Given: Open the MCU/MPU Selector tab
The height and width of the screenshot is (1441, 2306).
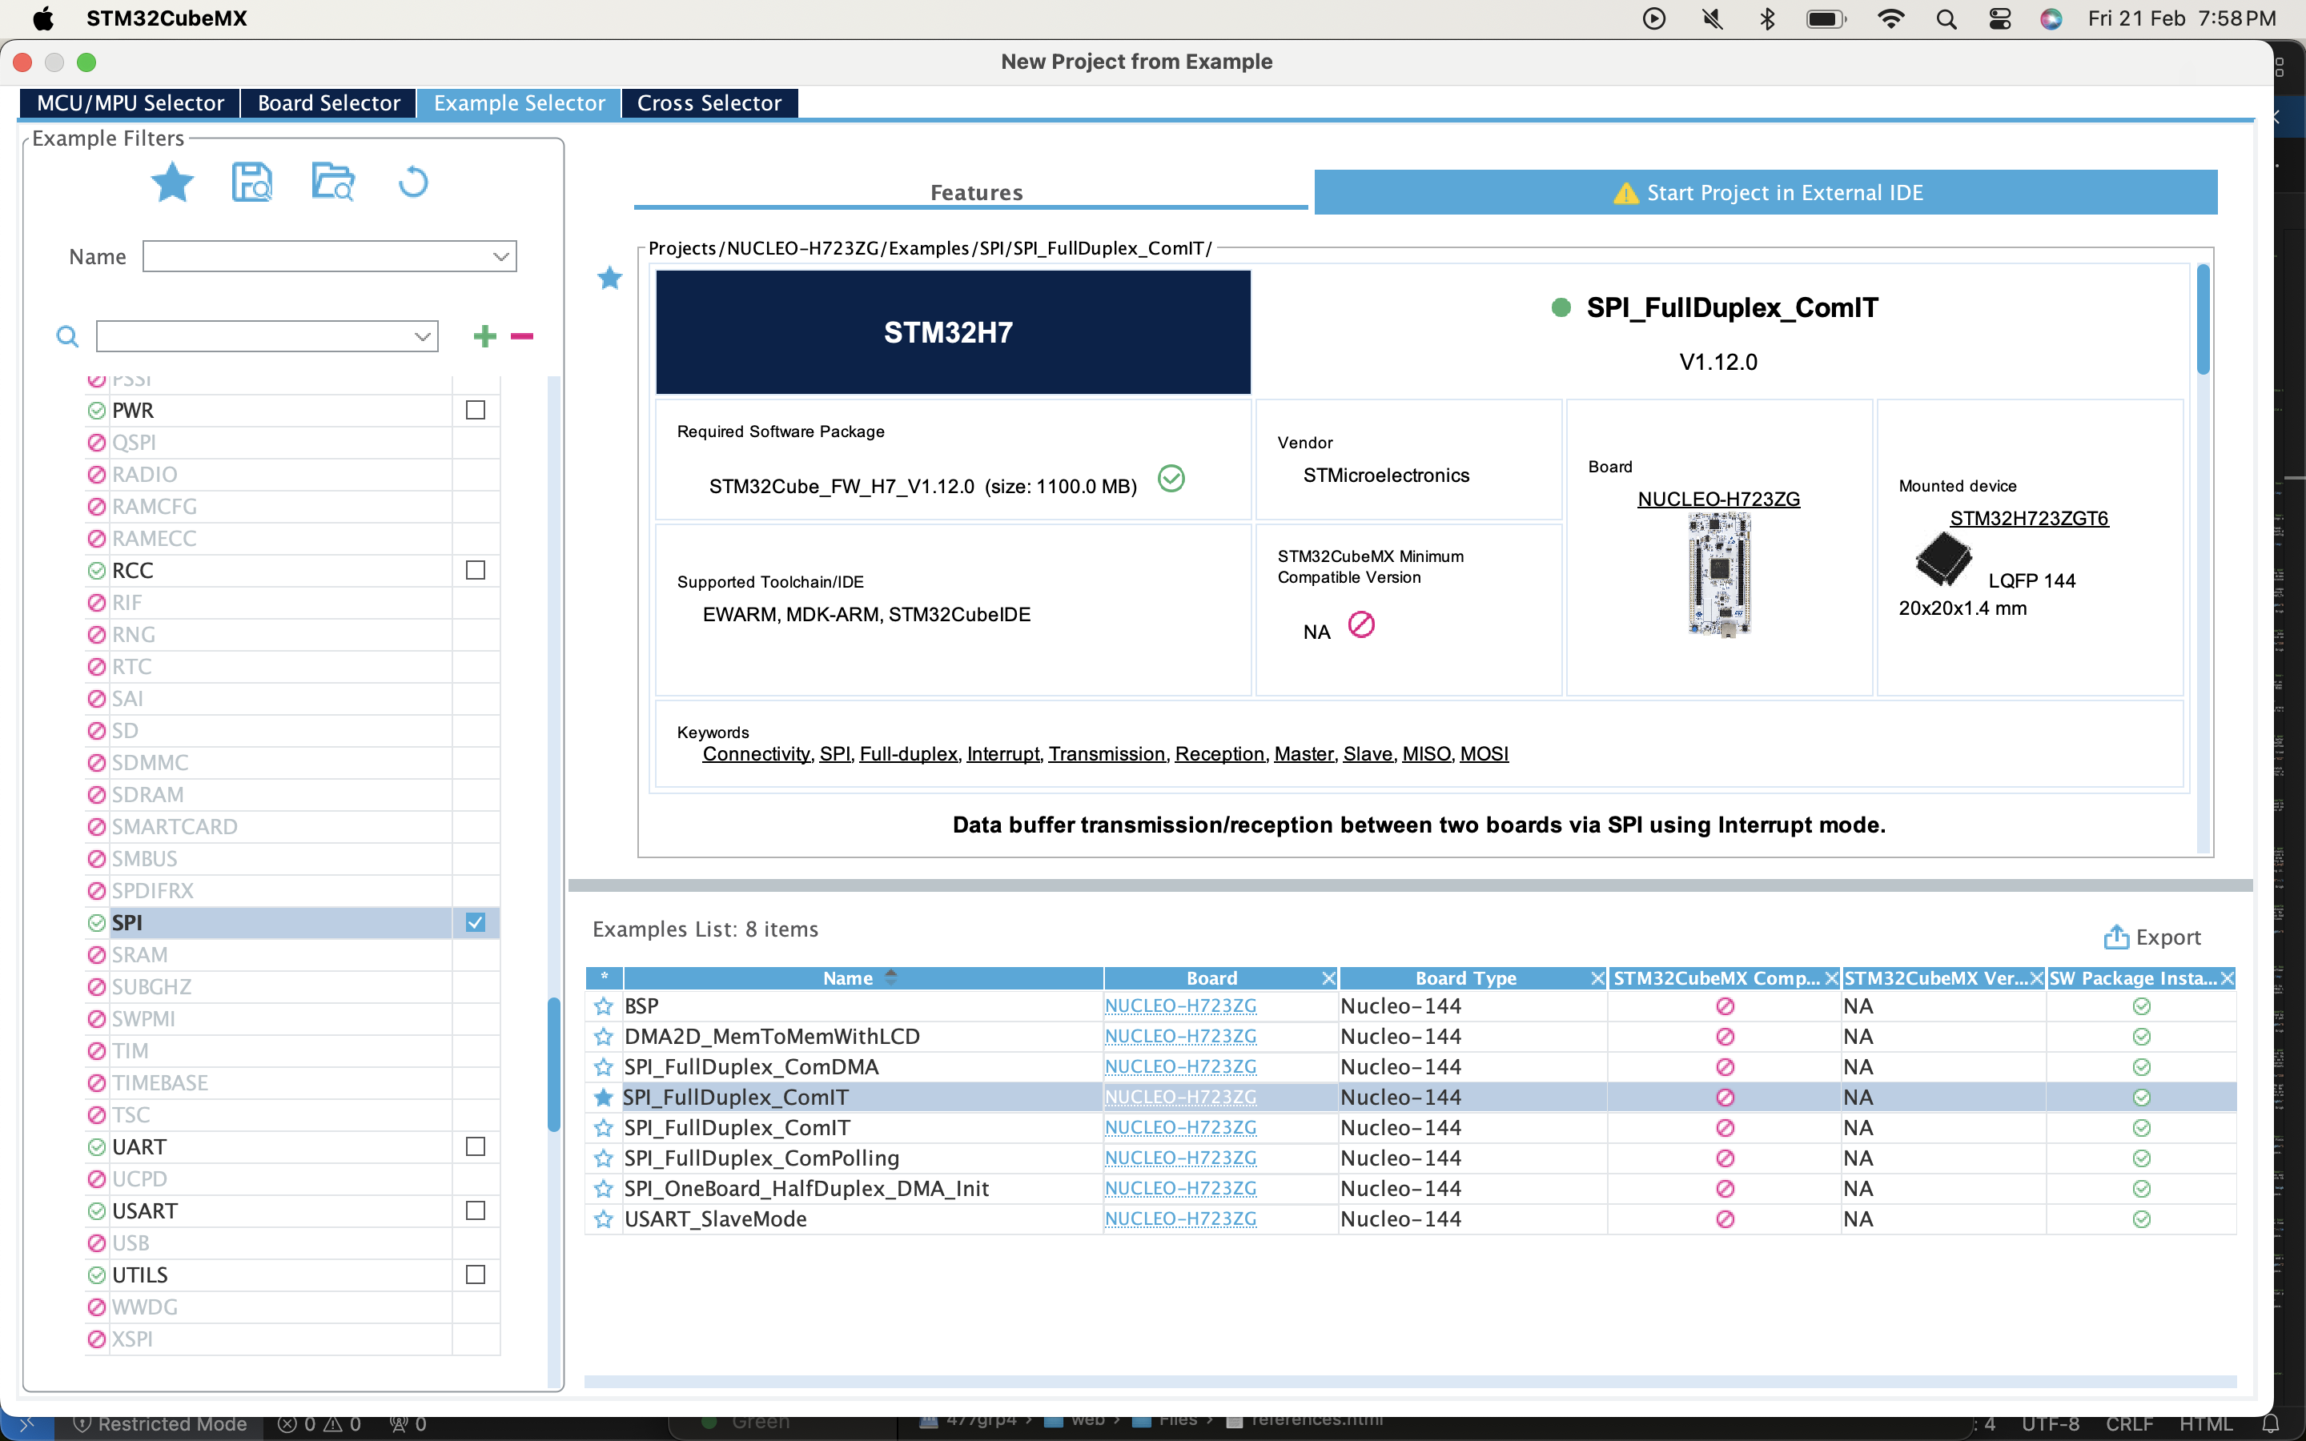Looking at the screenshot, I should pyautogui.click(x=131, y=103).
